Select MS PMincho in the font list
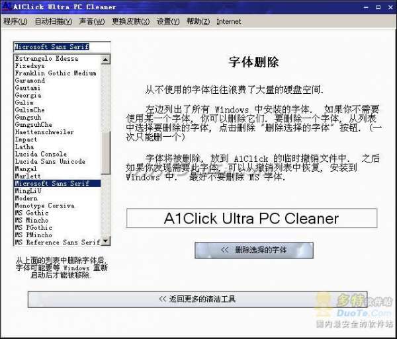The height and width of the screenshot is (339, 397). coord(57,235)
